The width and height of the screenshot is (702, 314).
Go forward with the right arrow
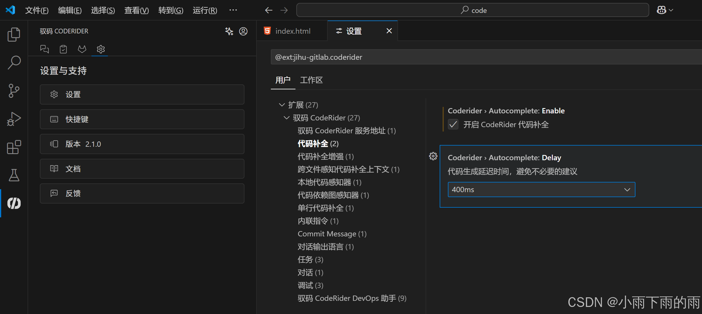tap(284, 11)
